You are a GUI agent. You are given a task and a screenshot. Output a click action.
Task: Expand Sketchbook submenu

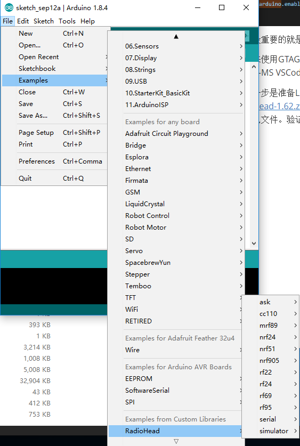tap(54, 69)
